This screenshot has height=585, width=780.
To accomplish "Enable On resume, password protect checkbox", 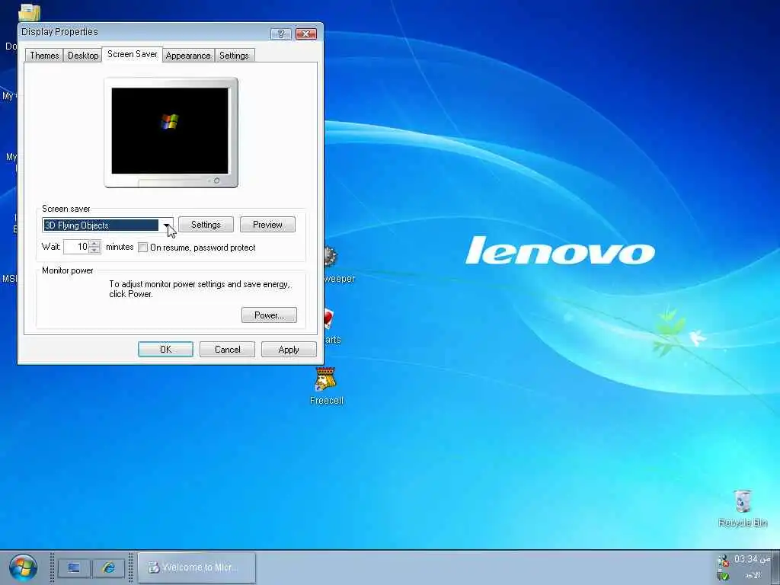I will point(142,248).
